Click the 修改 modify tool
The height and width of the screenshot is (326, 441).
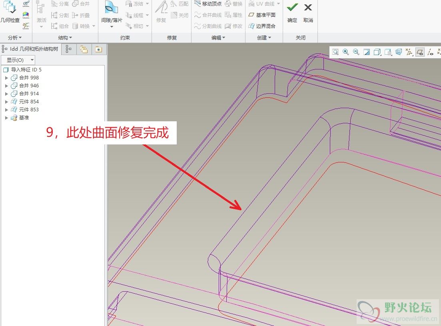233,26
